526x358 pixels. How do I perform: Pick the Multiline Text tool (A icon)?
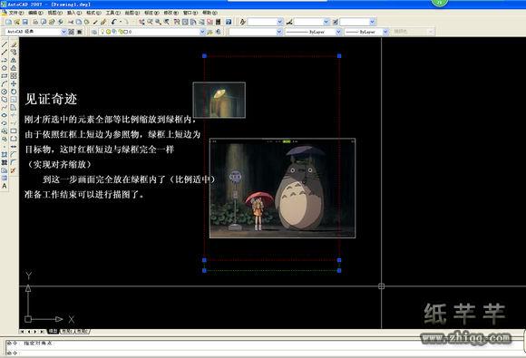tap(5, 186)
